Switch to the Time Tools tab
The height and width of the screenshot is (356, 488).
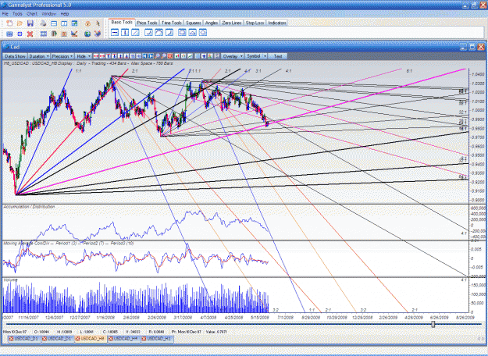172,23
